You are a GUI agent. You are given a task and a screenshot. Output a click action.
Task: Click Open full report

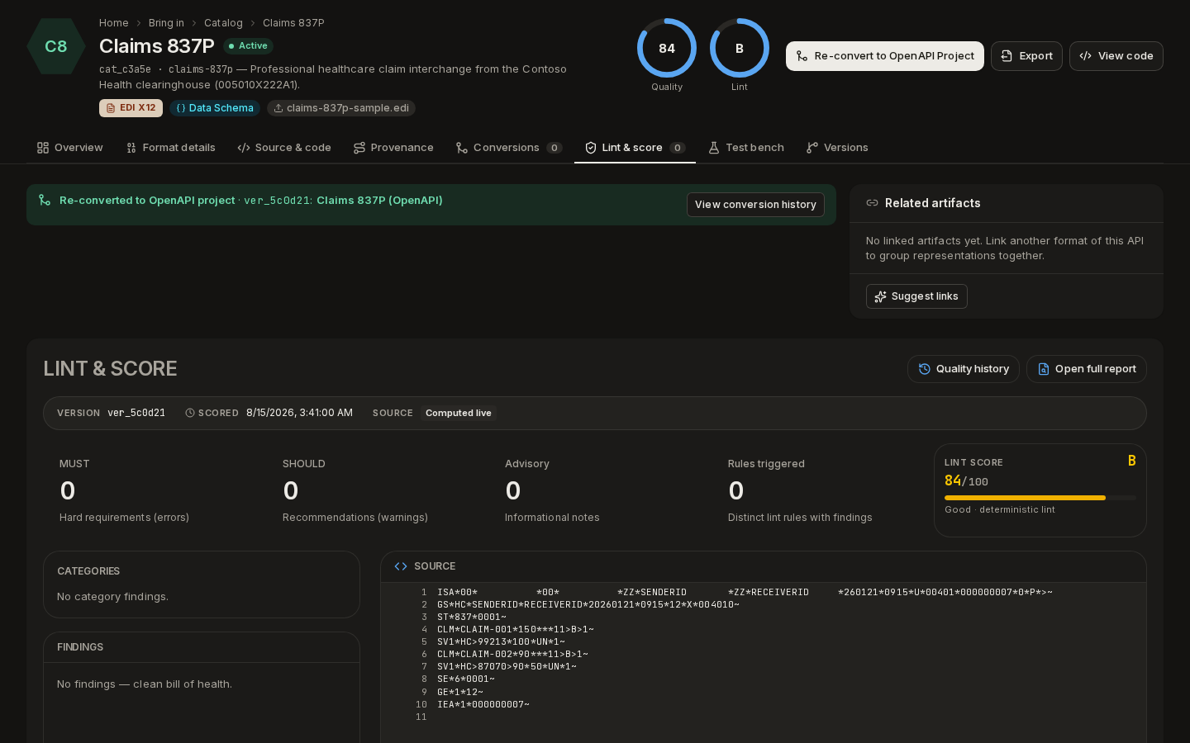coord(1087,369)
